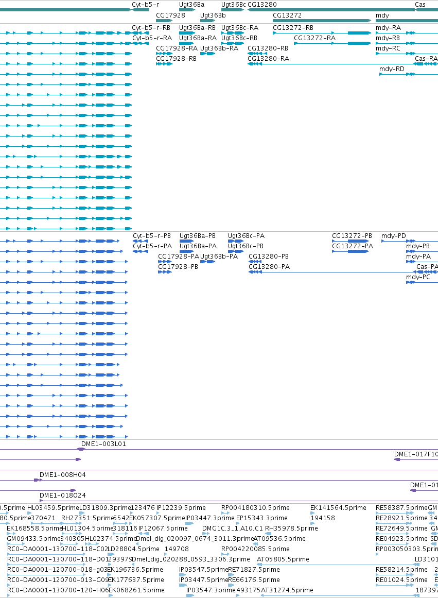438x598 pixels.
Task: Select EST RP004220085.5prime
Action: 255,549
